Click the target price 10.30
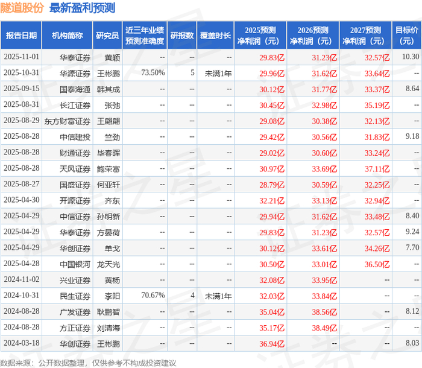 click(x=411, y=57)
